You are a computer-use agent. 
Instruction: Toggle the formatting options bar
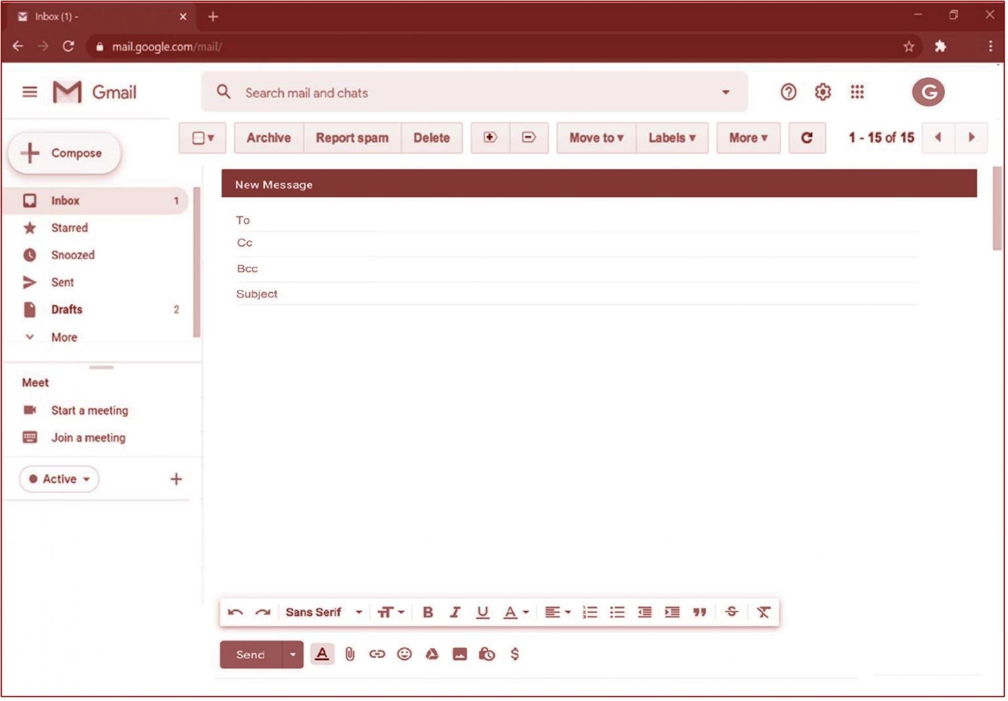tap(322, 654)
